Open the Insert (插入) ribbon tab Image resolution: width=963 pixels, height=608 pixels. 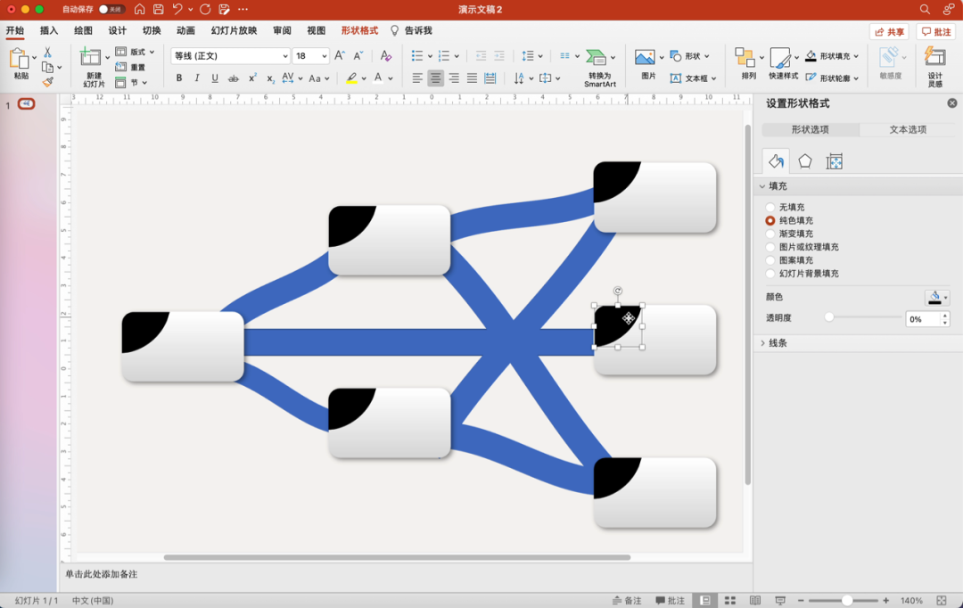[49, 30]
